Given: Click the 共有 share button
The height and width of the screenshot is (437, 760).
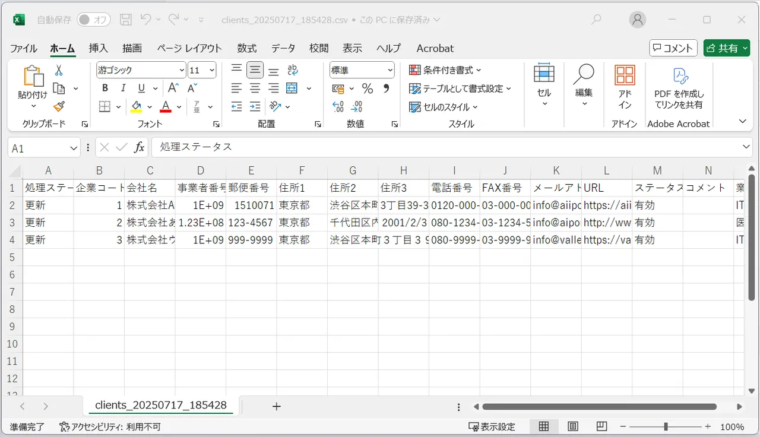Looking at the screenshot, I should point(727,48).
